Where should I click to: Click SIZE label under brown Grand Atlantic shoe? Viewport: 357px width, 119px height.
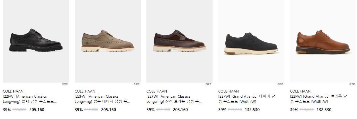pyautogui.click(x=352, y=84)
